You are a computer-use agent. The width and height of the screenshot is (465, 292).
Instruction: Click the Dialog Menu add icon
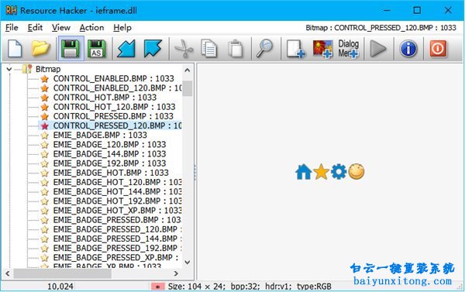point(349,49)
